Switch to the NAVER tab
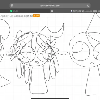Image resolution: width=100 pixels, height=100 pixels. (25, 11)
